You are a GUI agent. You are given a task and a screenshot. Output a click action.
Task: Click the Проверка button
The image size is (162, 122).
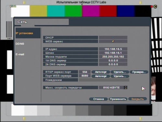click(x=139, y=72)
